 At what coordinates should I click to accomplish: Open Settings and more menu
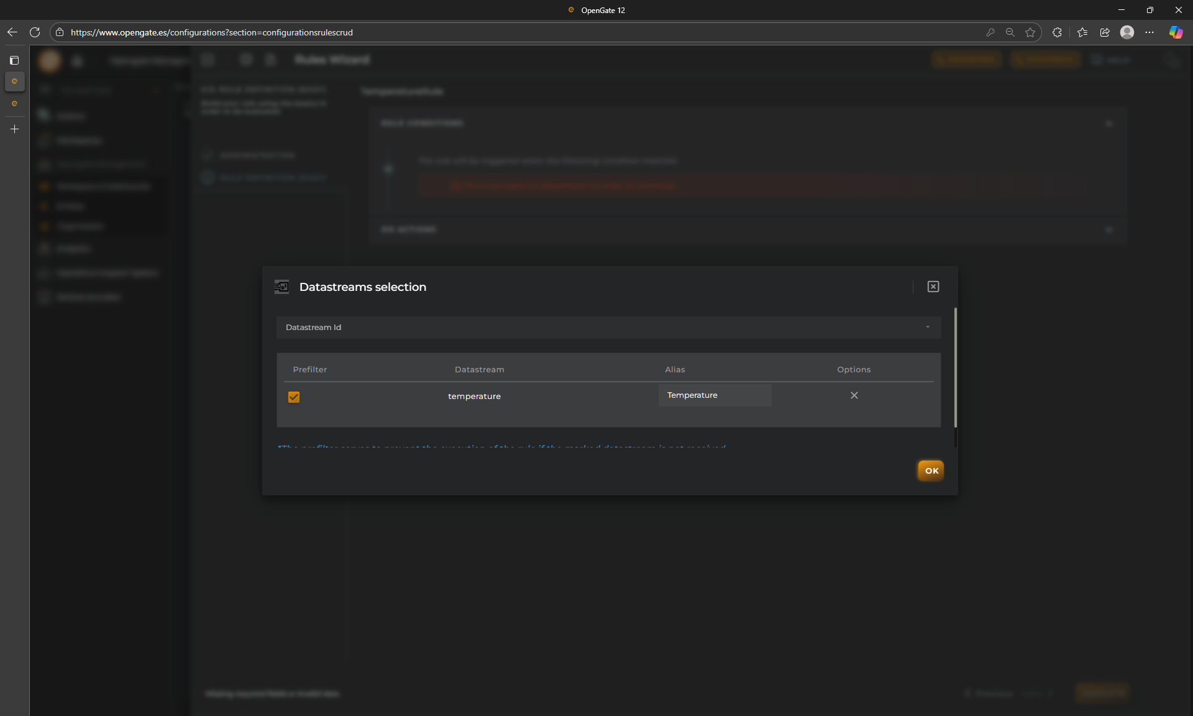click(1150, 32)
